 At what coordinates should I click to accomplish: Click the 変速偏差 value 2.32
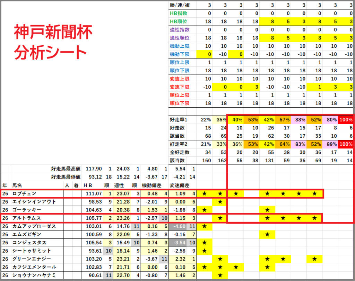tap(180, 259)
